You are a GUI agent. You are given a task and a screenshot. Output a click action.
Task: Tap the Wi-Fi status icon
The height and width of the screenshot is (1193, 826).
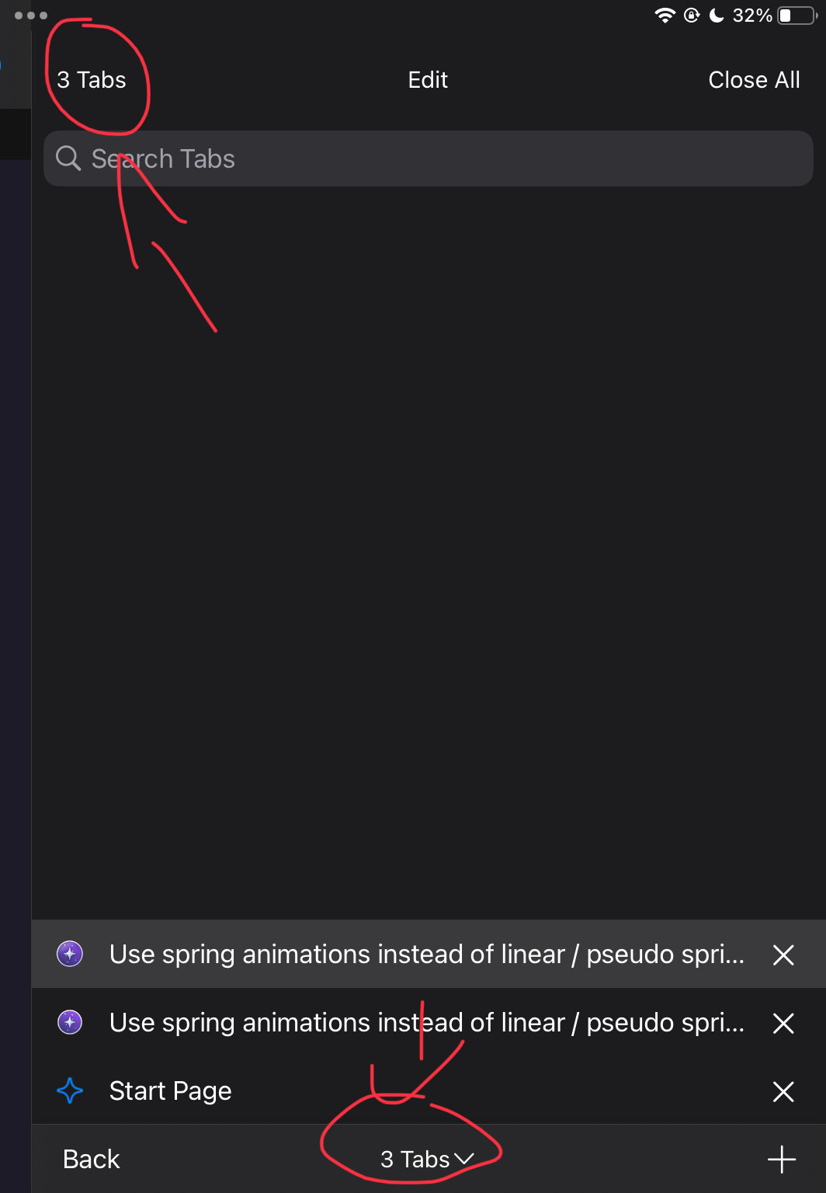click(x=665, y=16)
